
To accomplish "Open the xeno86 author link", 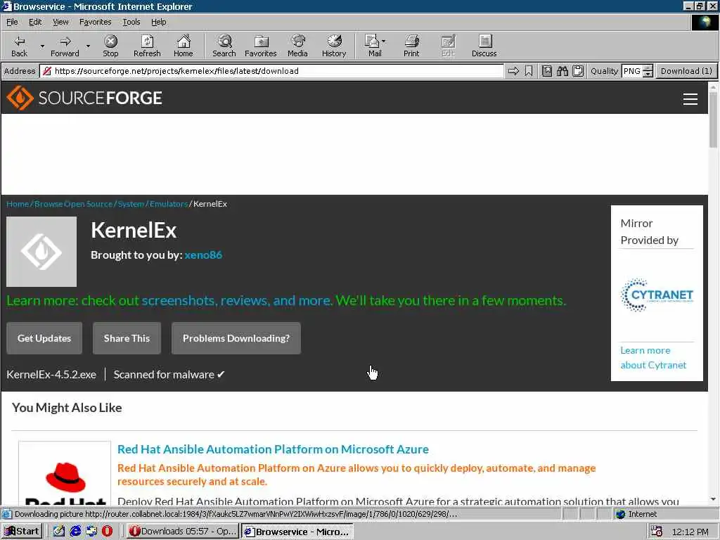I will tap(203, 255).
